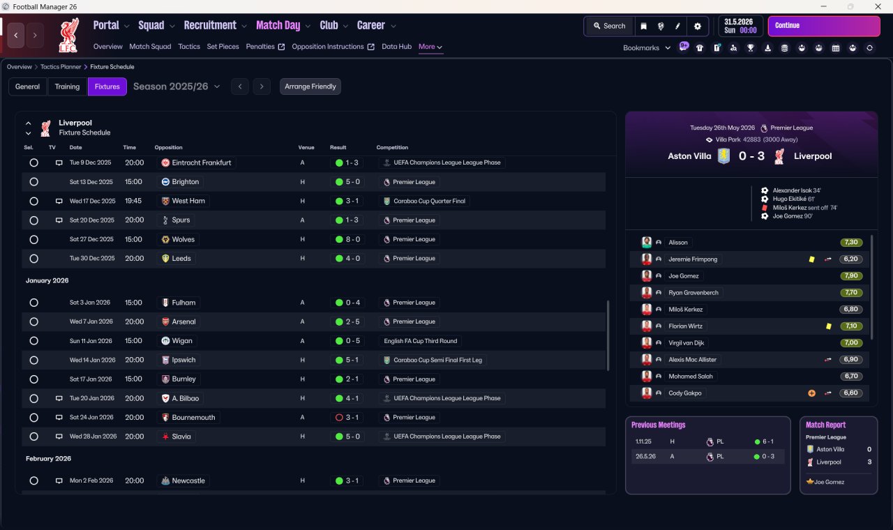Click the TV icon on the West Ham row

(59, 201)
